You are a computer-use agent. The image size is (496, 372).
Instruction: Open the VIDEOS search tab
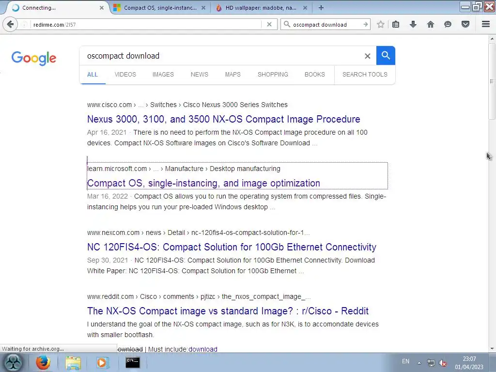(x=125, y=74)
